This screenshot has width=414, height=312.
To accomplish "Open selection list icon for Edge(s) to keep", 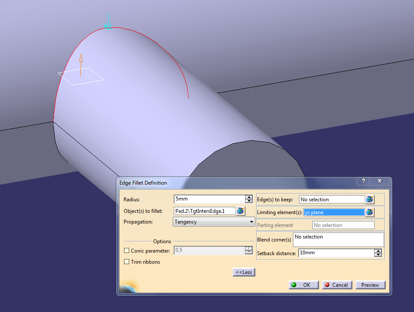I will click(x=370, y=199).
